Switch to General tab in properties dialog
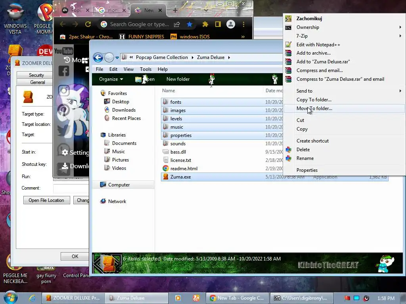Image resolution: width=406 pixels, height=304 pixels. [x=35, y=82]
